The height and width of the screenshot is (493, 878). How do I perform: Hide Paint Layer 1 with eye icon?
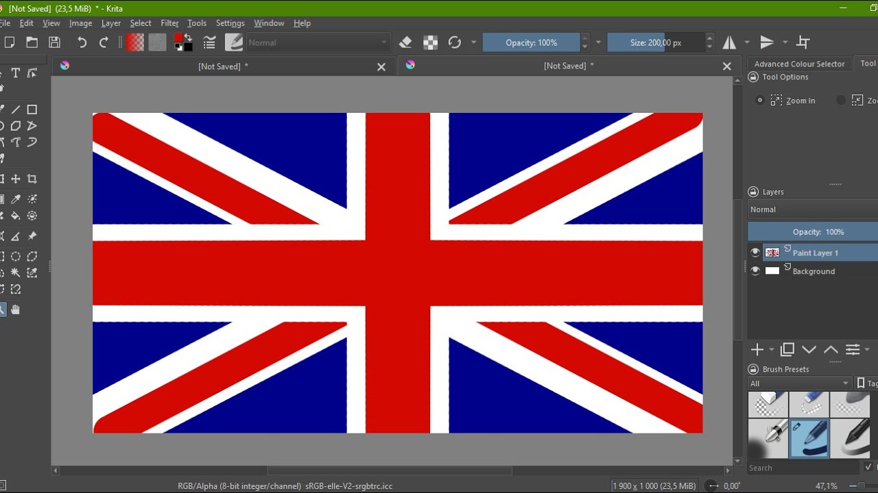tap(755, 253)
